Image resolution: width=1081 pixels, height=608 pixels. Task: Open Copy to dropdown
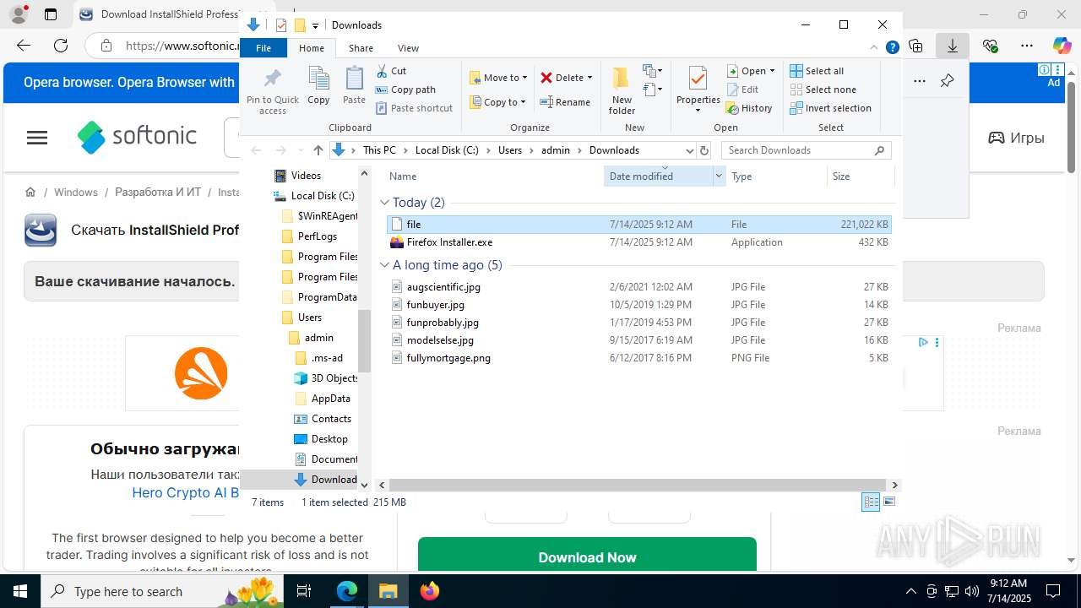[x=498, y=102]
